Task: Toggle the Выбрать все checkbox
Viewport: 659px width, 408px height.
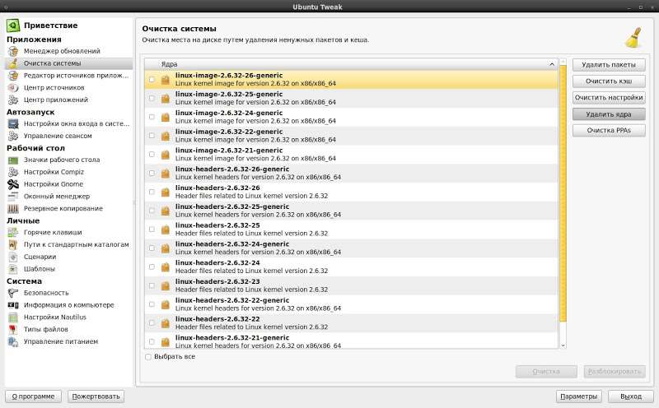Action: (x=148, y=357)
